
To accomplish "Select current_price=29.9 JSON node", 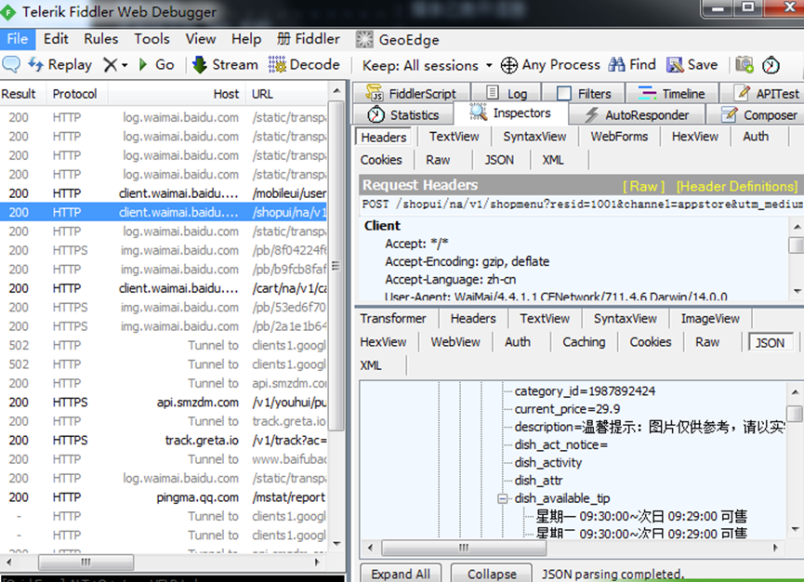I will click(567, 409).
